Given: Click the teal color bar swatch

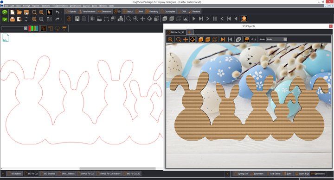Looking at the screenshot, I should click(37, 28).
